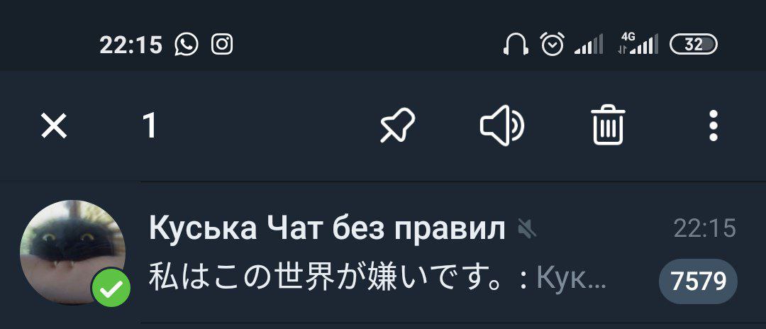Unmute chat using the speaker icon
The height and width of the screenshot is (329, 766).
(x=501, y=126)
